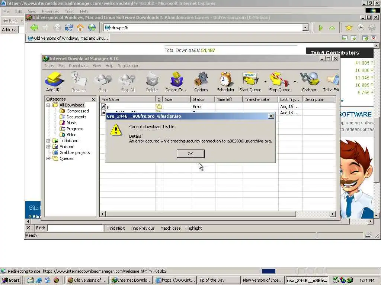This screenshot has width=381, height=285.
Task: Click the History clock icon in K-Meleon
Action: [361, 27]
